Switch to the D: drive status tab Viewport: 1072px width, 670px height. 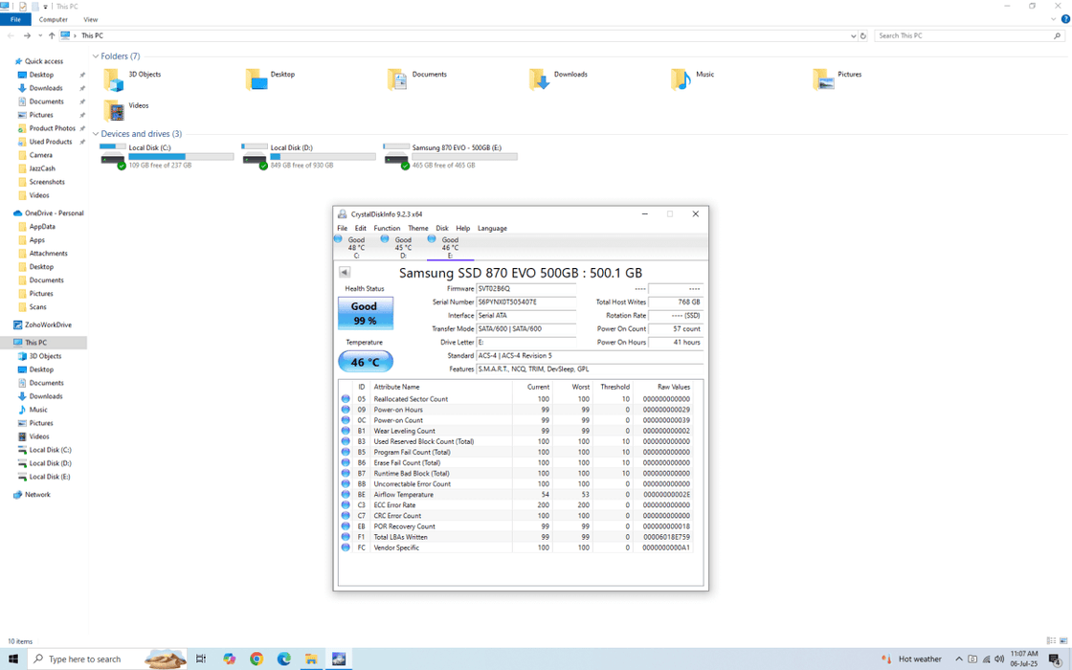(402, 247)
